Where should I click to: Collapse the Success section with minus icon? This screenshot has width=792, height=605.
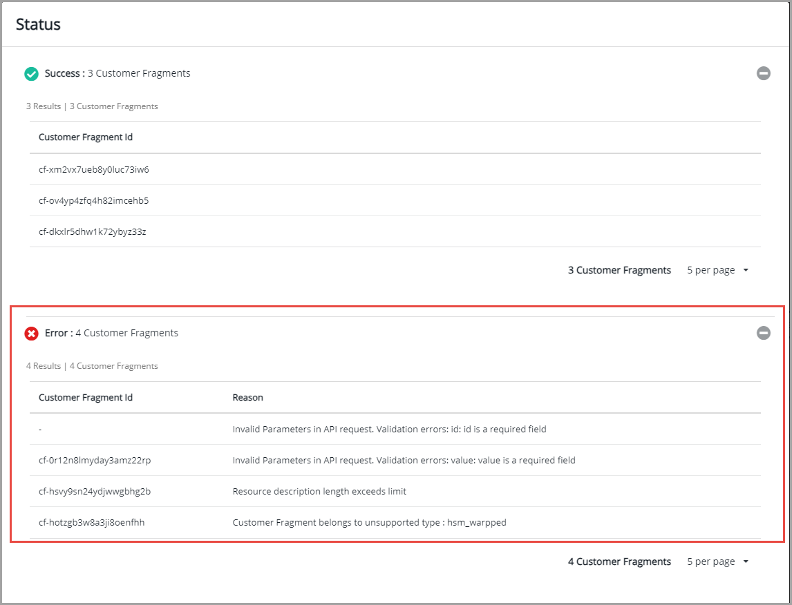tap(763, 73)
